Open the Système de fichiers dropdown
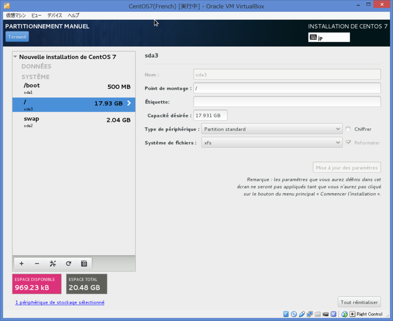The height and width of the screenshot is (321, 393). tap(272, 143)
